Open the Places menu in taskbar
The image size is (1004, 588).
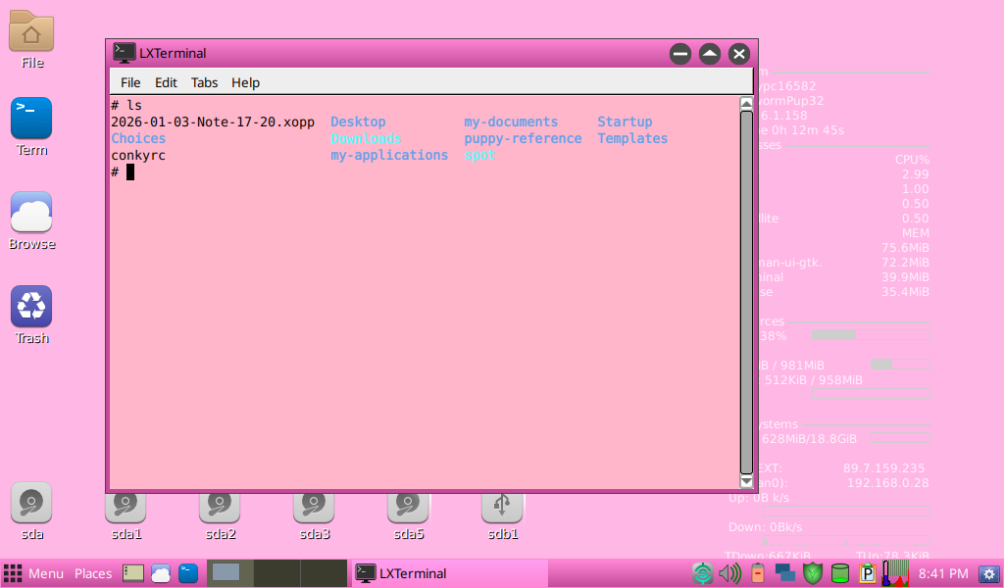93,573
